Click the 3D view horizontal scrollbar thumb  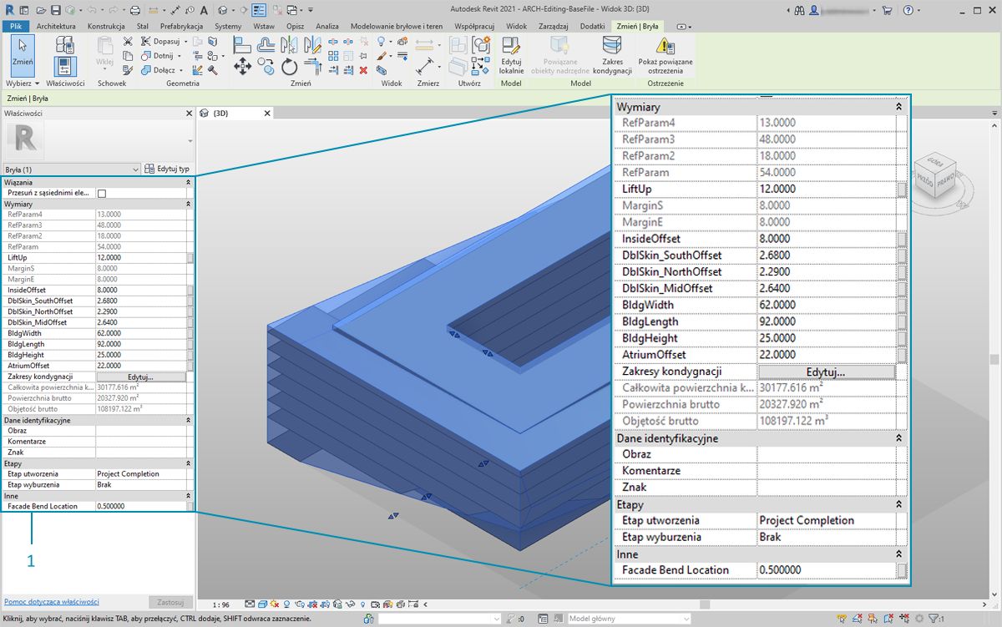(x=704, y=604)
